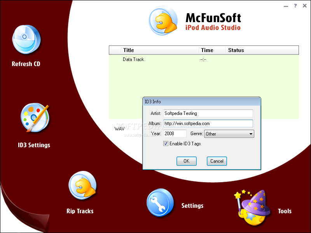This screenshot has width=311, height=233.
Task: Click the Rip Tracks disc icon
Action: (83, 185)
